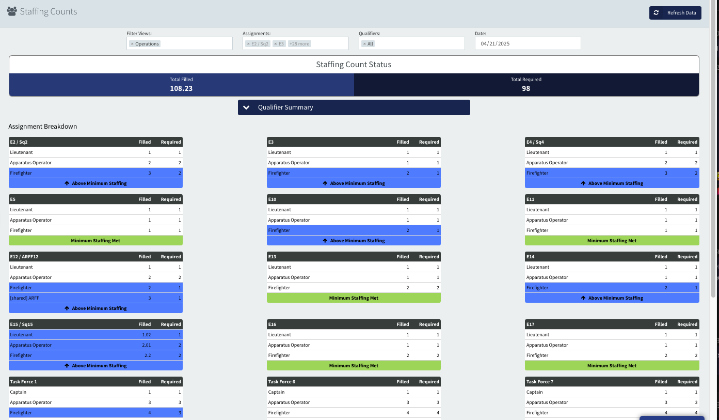Click the Task Force 6 Captain row

coord(354,392)
